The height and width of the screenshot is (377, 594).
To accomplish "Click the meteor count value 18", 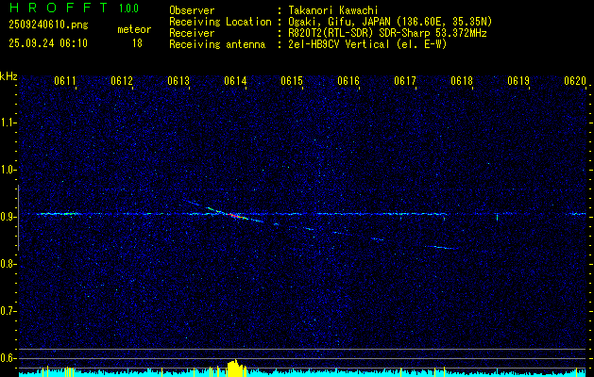I will tap(137, 43).
